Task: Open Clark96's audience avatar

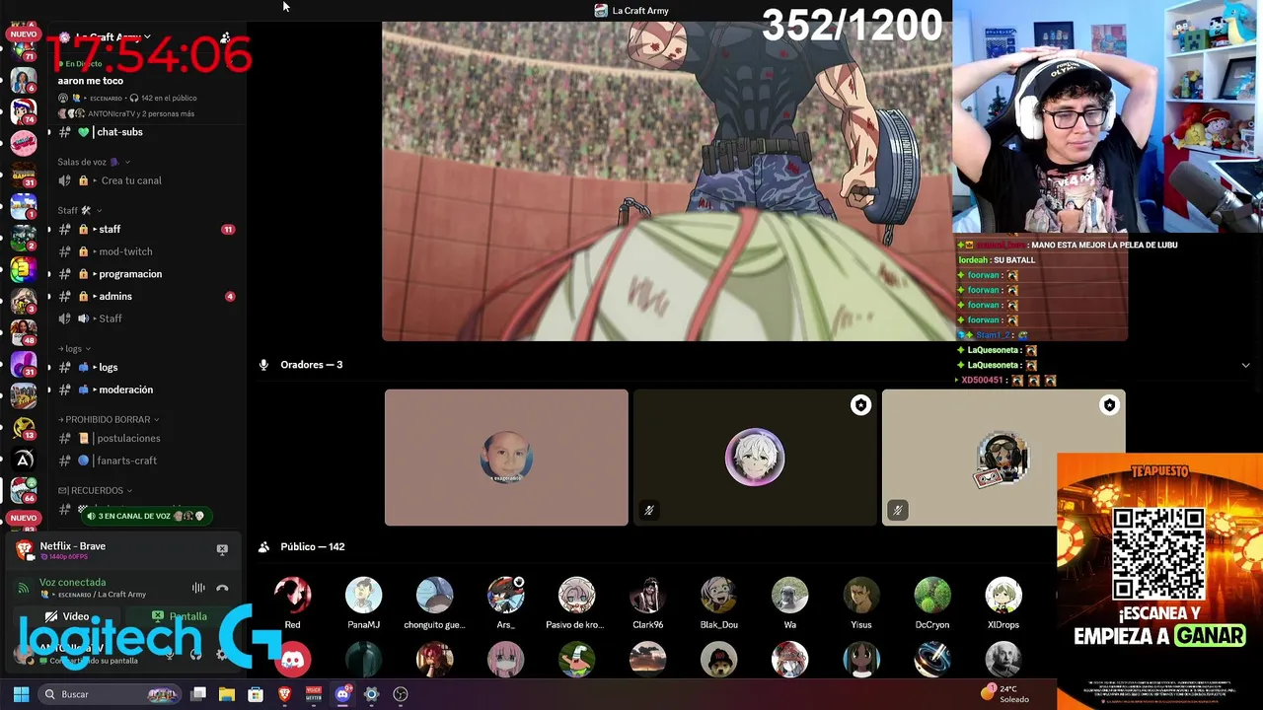Action: point(648,596)
